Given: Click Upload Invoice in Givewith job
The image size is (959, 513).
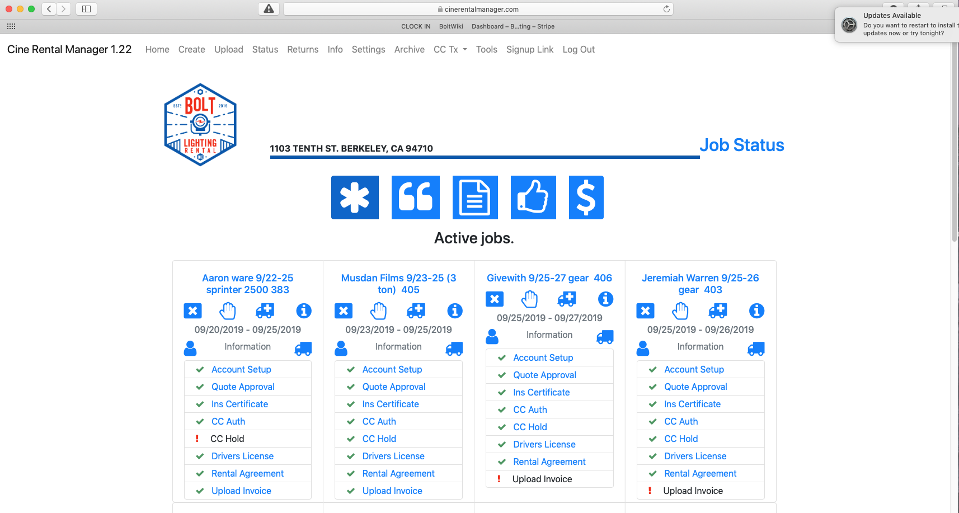Looking at the screenshot, I should point(542,479).
